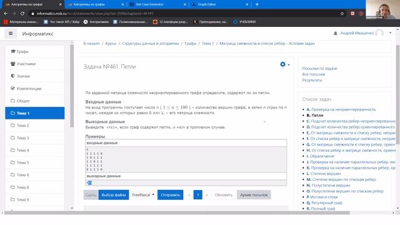Open Значки in the sidebar
The image size is (400, 225).
(x=35, y=76)
